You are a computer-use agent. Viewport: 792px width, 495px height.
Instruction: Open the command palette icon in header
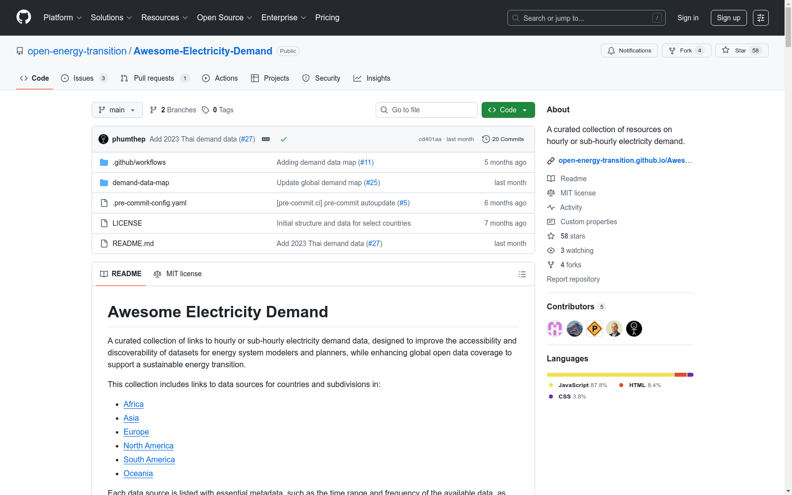coord(761,18)
